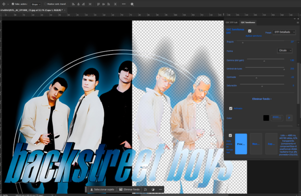Click the align bottom edges icon
This screenshot has width=301, height=196.
click(x=109, y=4)
